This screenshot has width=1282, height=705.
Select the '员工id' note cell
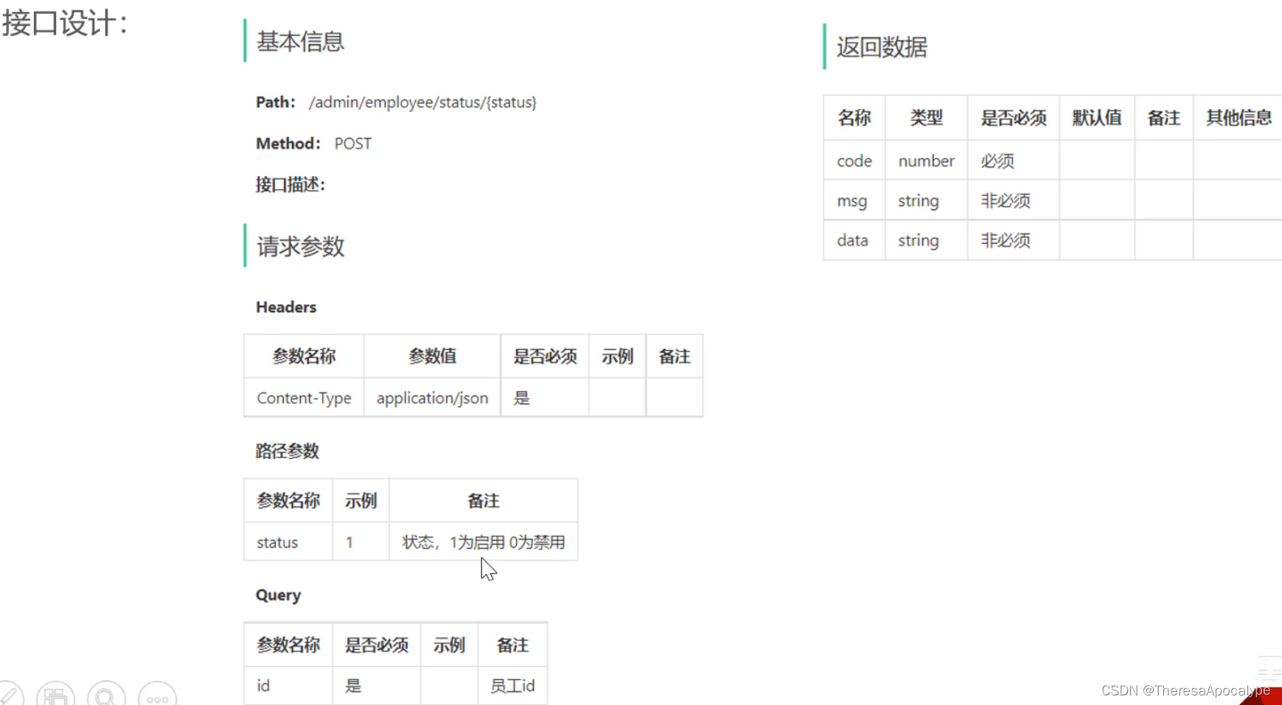pos(512,686)
